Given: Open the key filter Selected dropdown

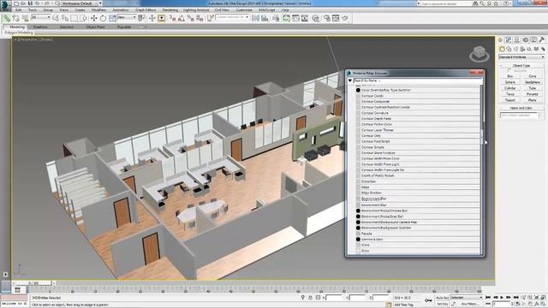Looking at the screenshot, I should tap(467, 298).
